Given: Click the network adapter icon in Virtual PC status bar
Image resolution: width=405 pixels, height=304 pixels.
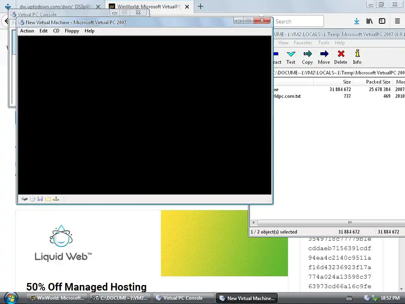Looking at the screenshot, I should [x=56, y=199].
